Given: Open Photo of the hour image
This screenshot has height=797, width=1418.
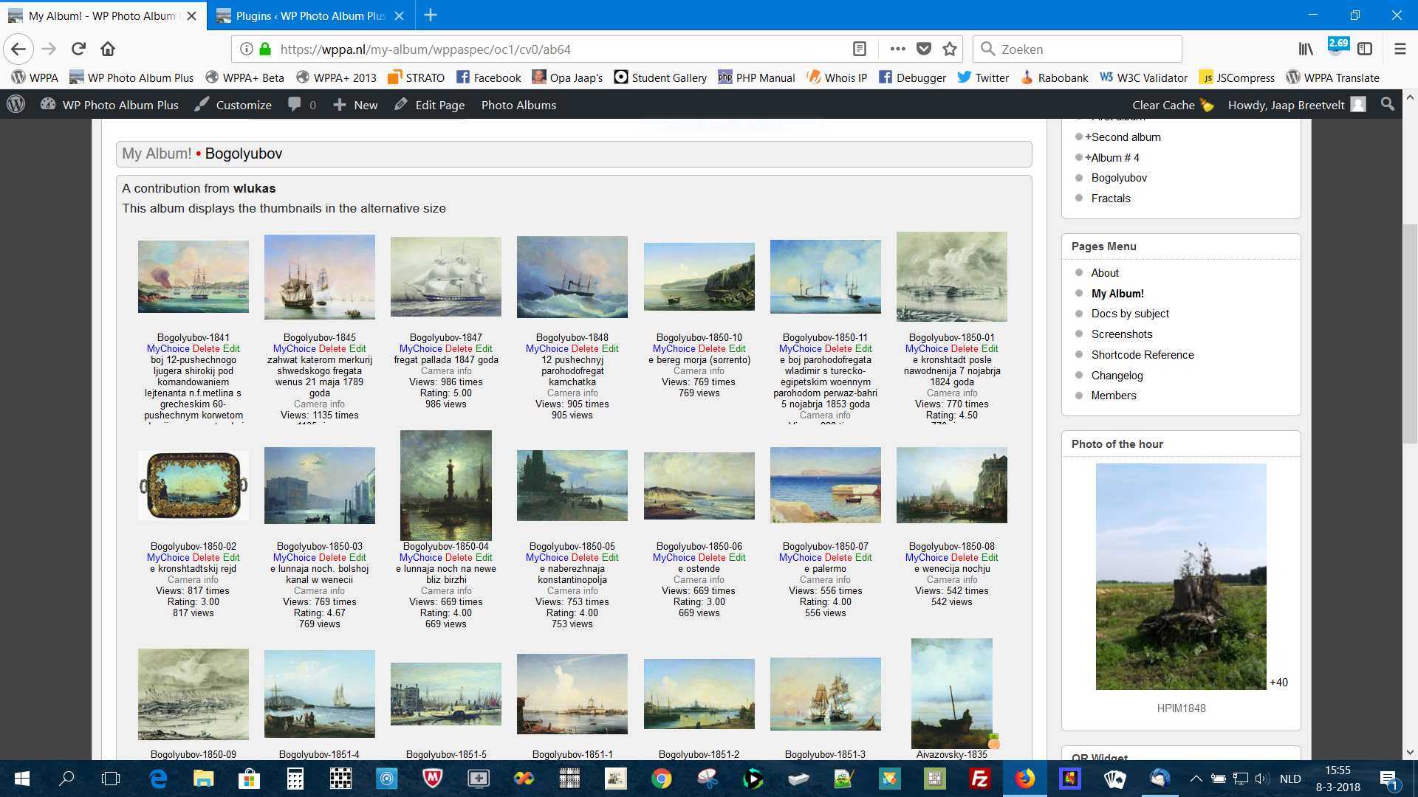Looking at the screenshot, I should (x=1181, y=577).
